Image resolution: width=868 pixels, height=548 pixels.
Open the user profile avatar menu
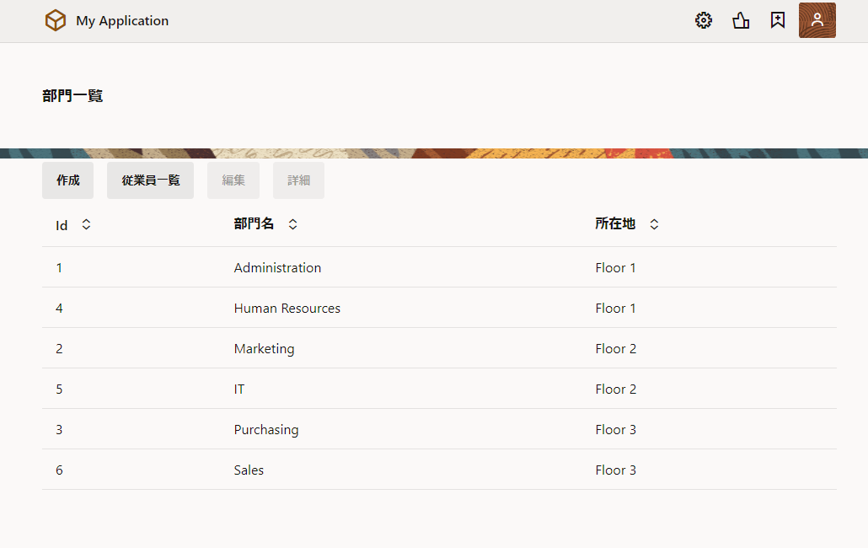coord(817,20)
